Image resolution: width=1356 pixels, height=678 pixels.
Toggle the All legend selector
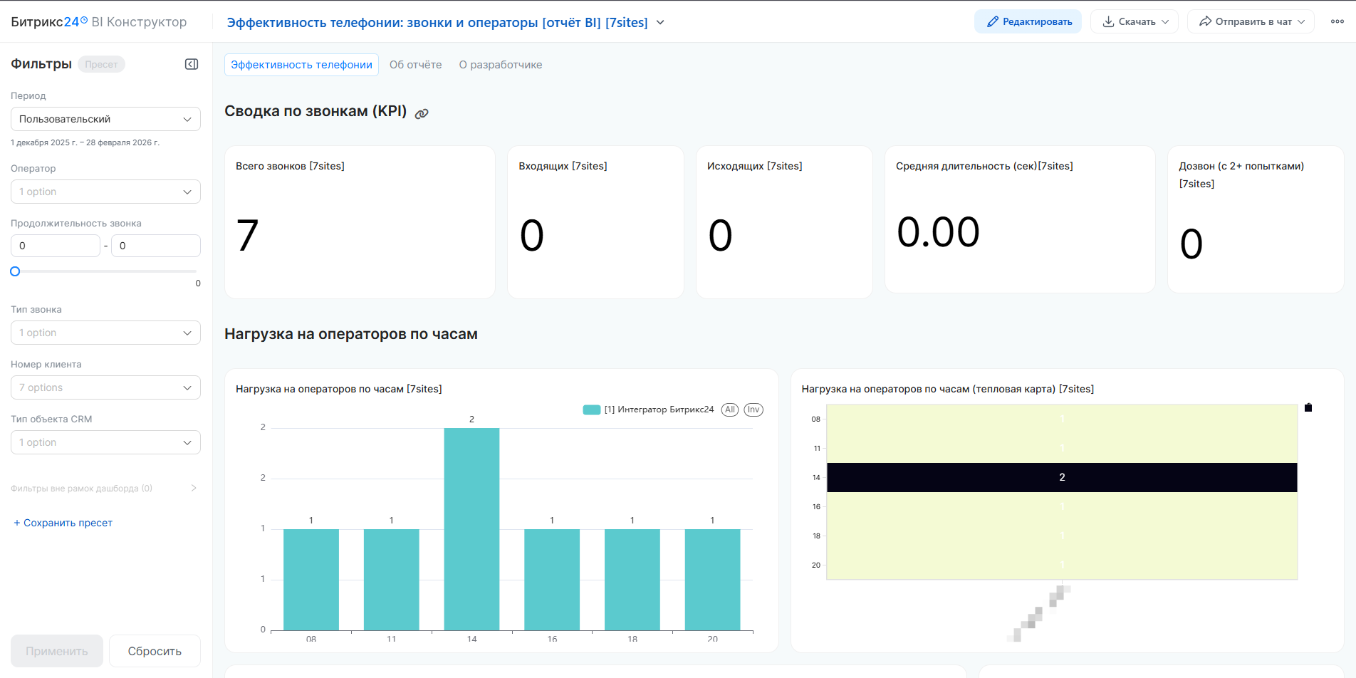click(729, 410)
